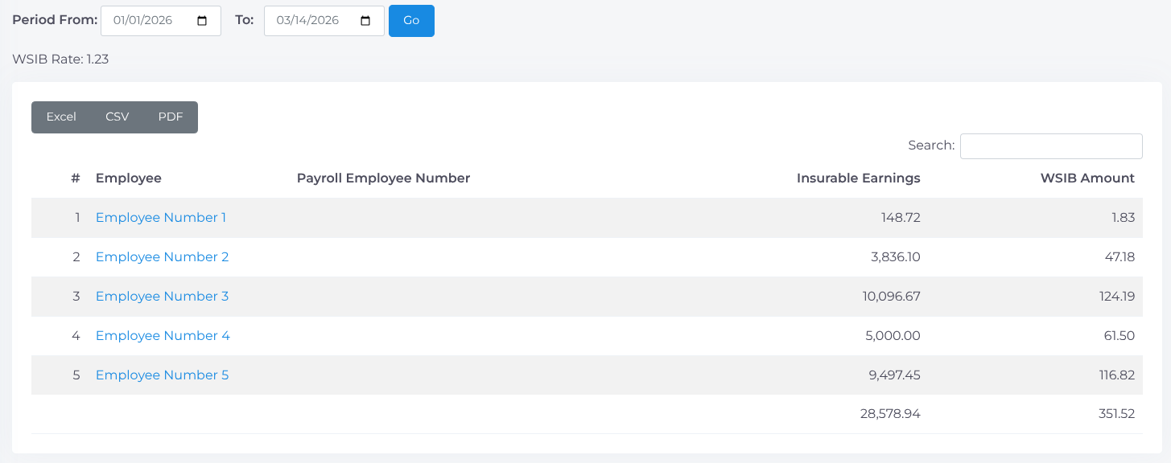Sort by the # column header
The image size is (1171, 463).
(75, 178)
